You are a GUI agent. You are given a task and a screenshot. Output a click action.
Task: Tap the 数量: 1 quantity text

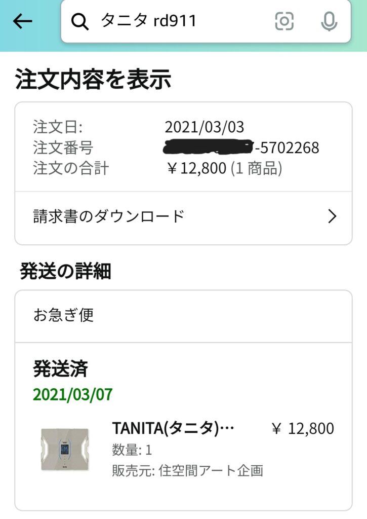[132, 450]
